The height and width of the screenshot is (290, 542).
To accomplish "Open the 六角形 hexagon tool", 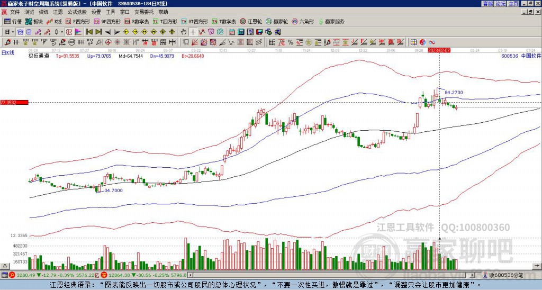I will click(303, 22).
